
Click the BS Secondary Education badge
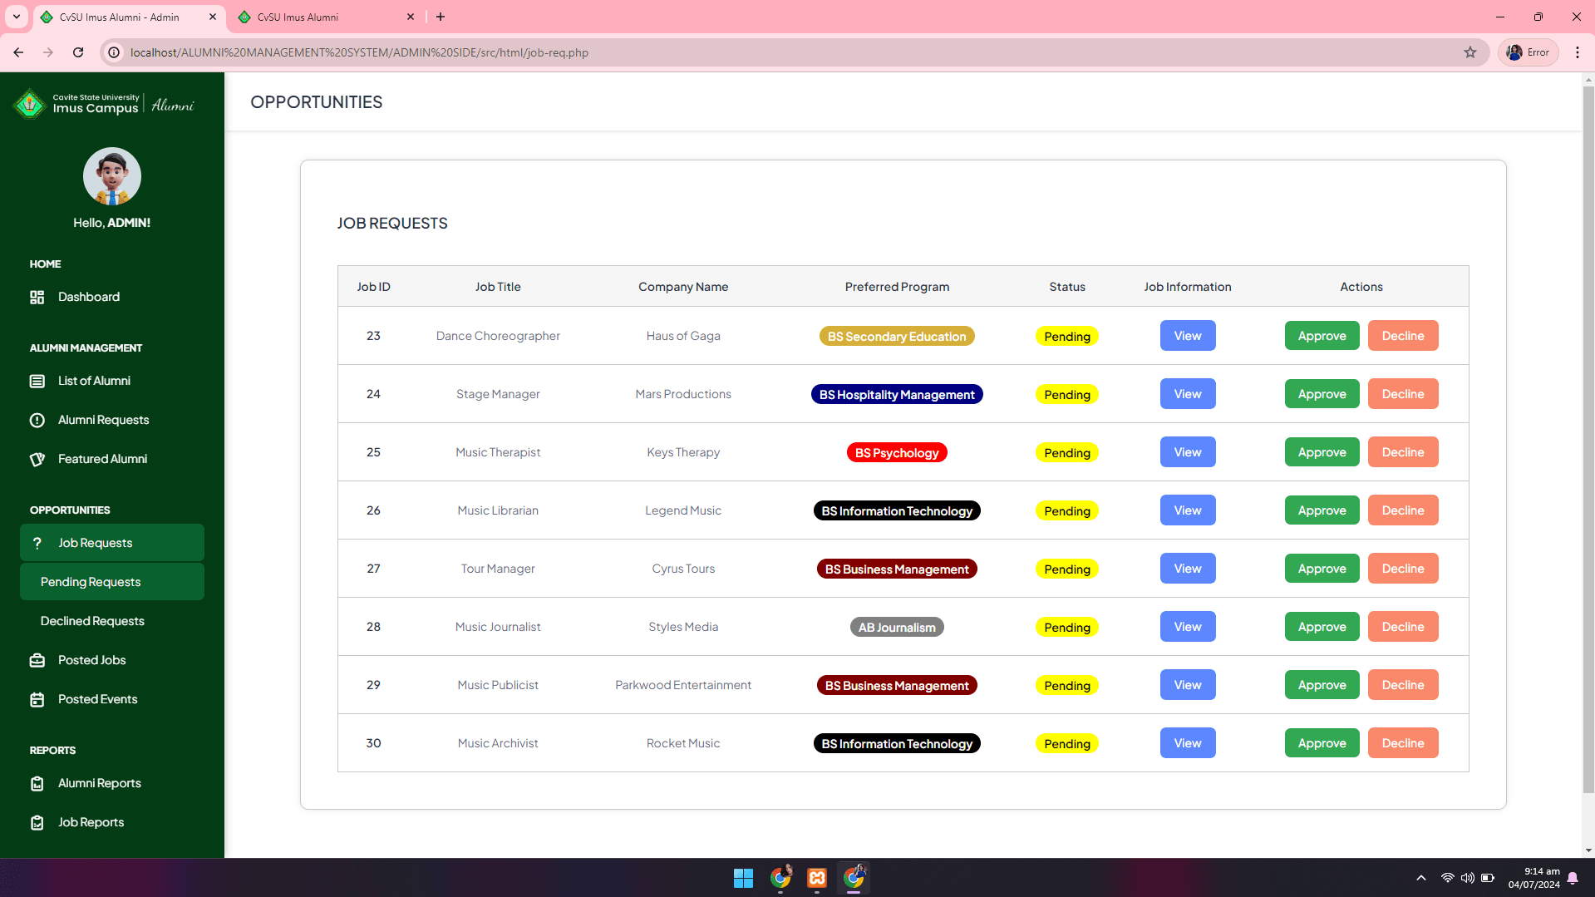coord(897,336)
